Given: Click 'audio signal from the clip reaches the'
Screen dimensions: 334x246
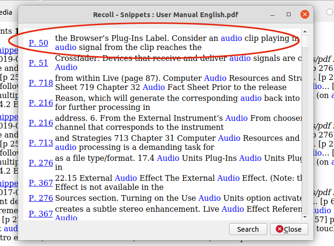Looking at the screenshot, I should pyautogui.click(x=128, y=48).
